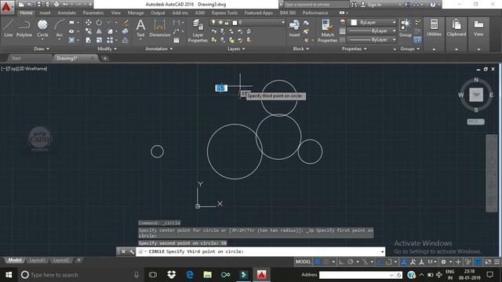Toggle clean screen icon in status bar
The image size is (502, 282).
(488, 262)
